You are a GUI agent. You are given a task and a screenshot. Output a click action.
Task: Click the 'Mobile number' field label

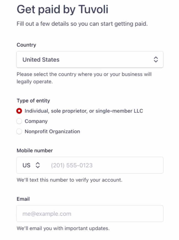35,151
